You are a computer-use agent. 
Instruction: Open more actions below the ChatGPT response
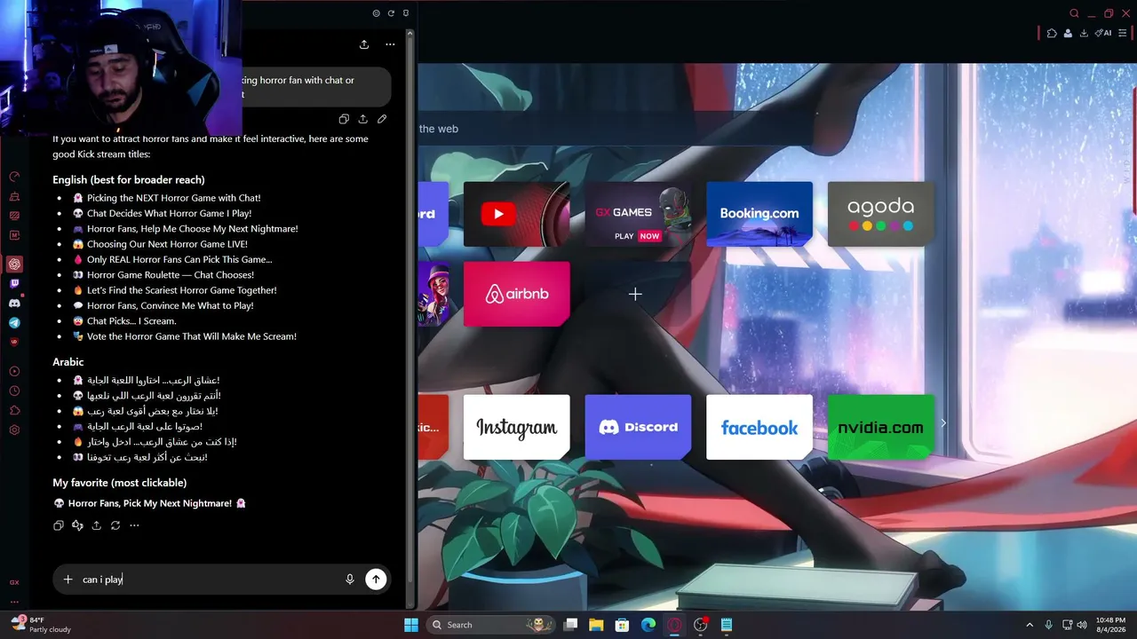134,525
